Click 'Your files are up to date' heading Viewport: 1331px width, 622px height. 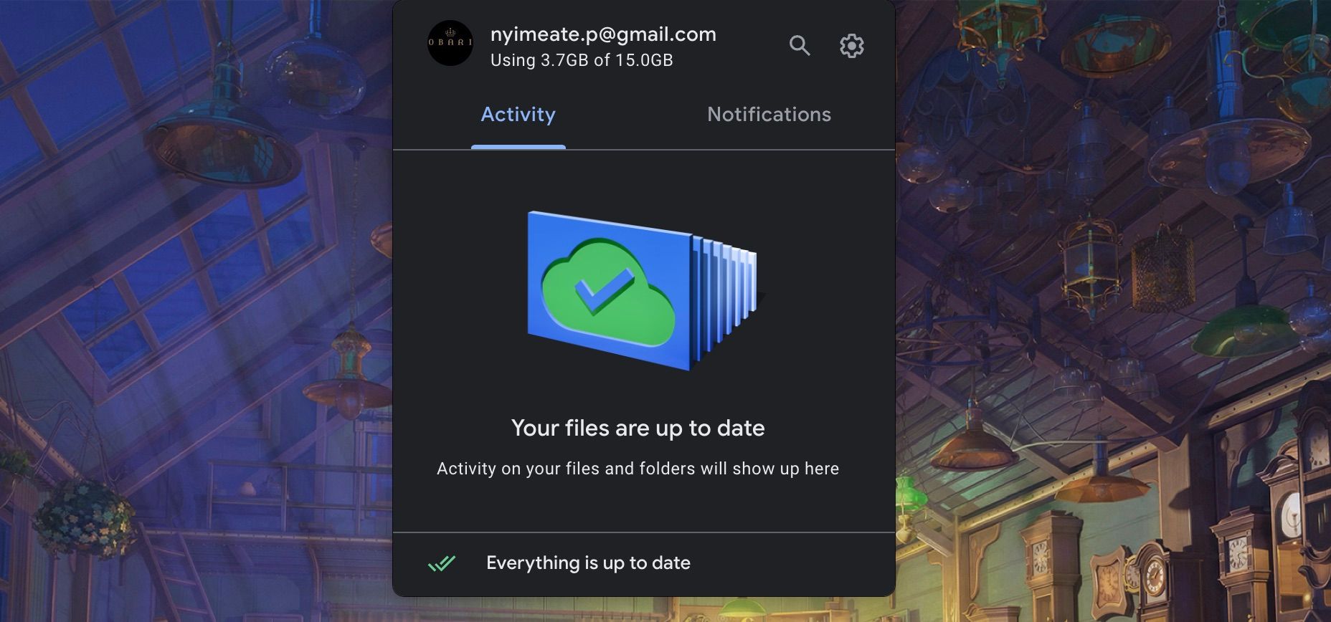(638, 428)
